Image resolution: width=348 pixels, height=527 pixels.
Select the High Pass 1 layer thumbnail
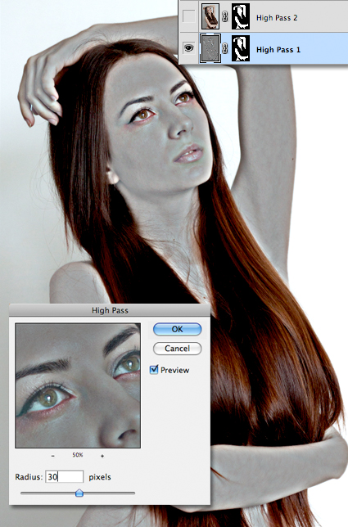tap(210, 48)
